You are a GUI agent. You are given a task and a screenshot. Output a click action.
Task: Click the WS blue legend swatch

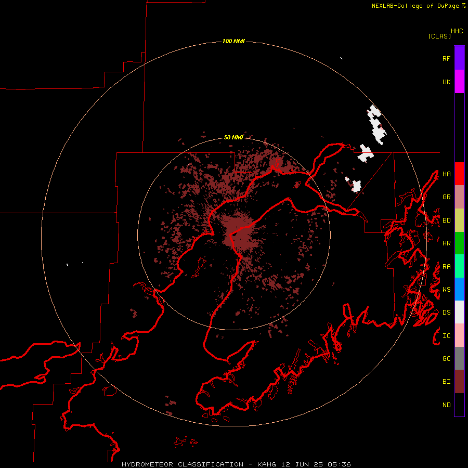(459, 289)
